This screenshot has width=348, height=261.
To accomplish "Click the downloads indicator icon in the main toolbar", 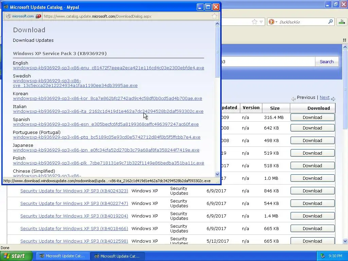I will [x=342, y=21].
